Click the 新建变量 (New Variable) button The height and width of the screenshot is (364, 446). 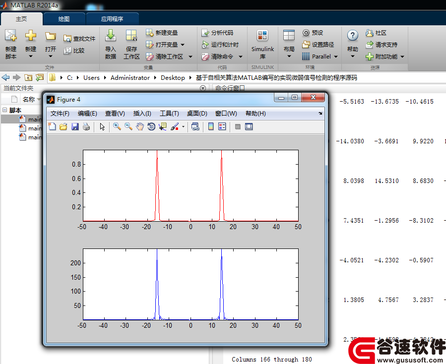click(162, 33)
